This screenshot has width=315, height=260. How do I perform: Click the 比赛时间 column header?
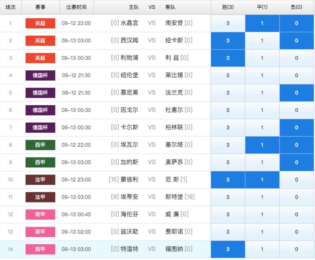coord(77,7)
